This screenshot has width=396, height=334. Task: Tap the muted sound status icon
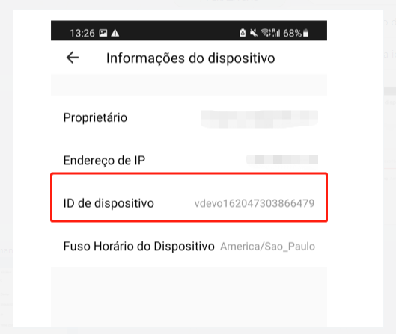[254, 33]
